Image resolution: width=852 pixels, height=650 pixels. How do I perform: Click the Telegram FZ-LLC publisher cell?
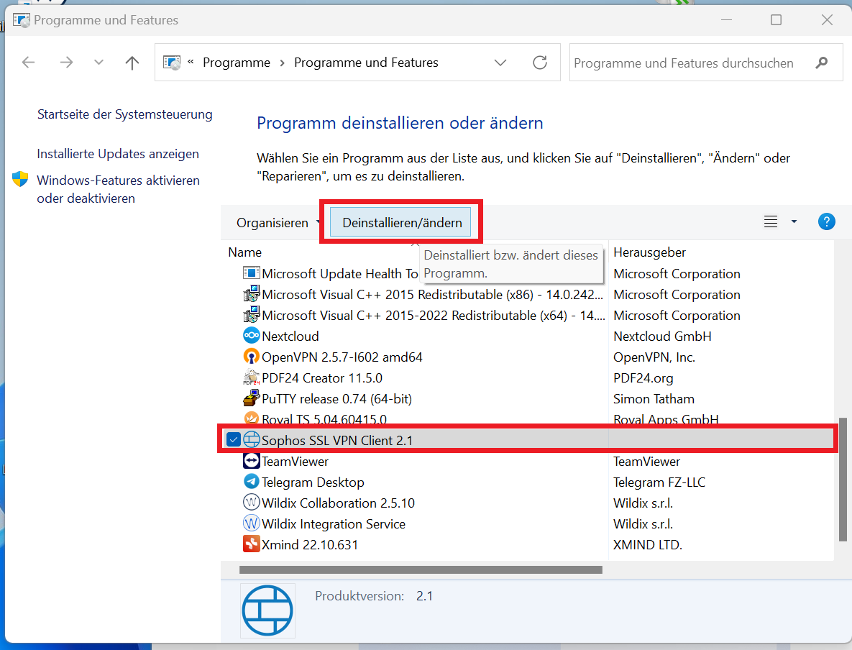point(659,482)
